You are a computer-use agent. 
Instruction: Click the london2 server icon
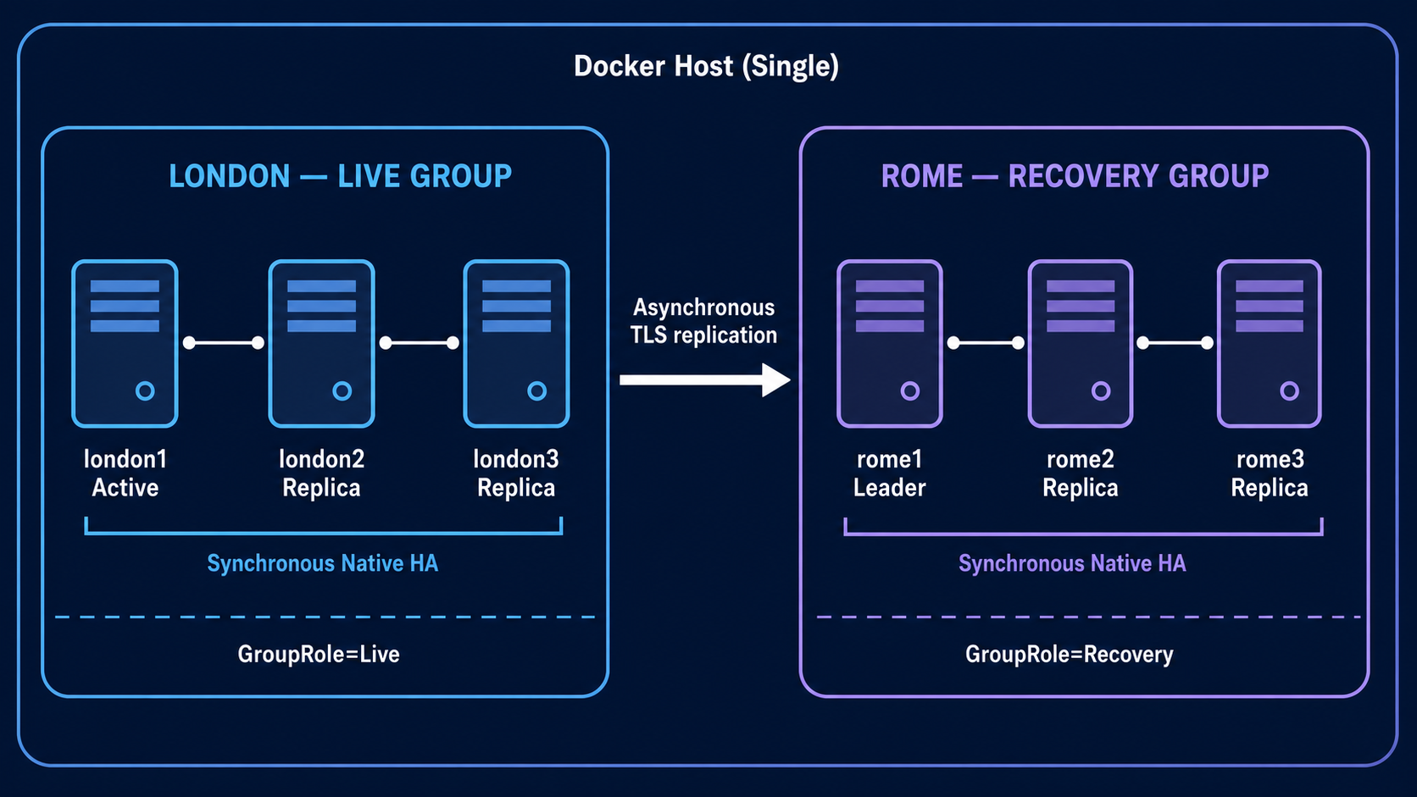pyautogui.click(x=321, y=343)
